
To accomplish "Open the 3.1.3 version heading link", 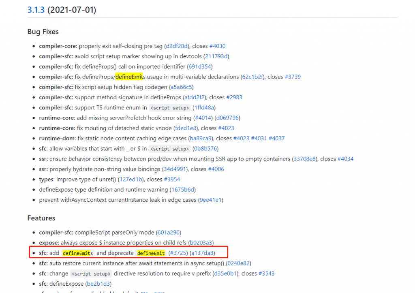I will pyautogui.click(x=36, y=10).
